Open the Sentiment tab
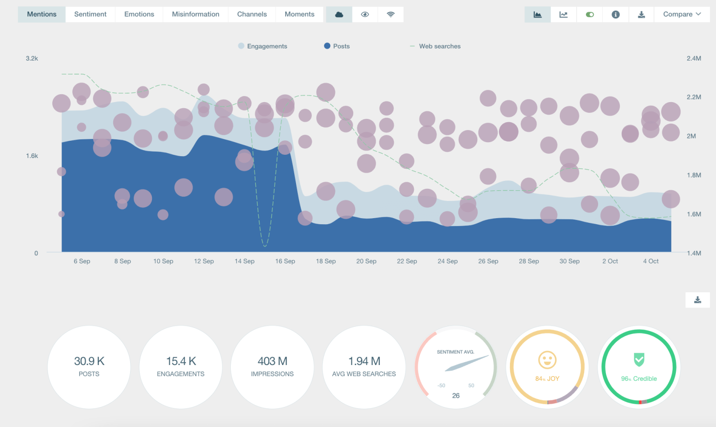The height and width of the screenshot is (427, 716). coord(90,14)
